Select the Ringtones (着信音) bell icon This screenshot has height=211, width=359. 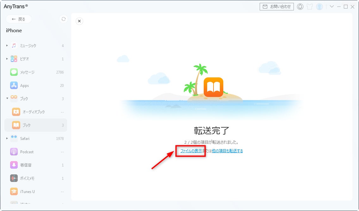14,165
